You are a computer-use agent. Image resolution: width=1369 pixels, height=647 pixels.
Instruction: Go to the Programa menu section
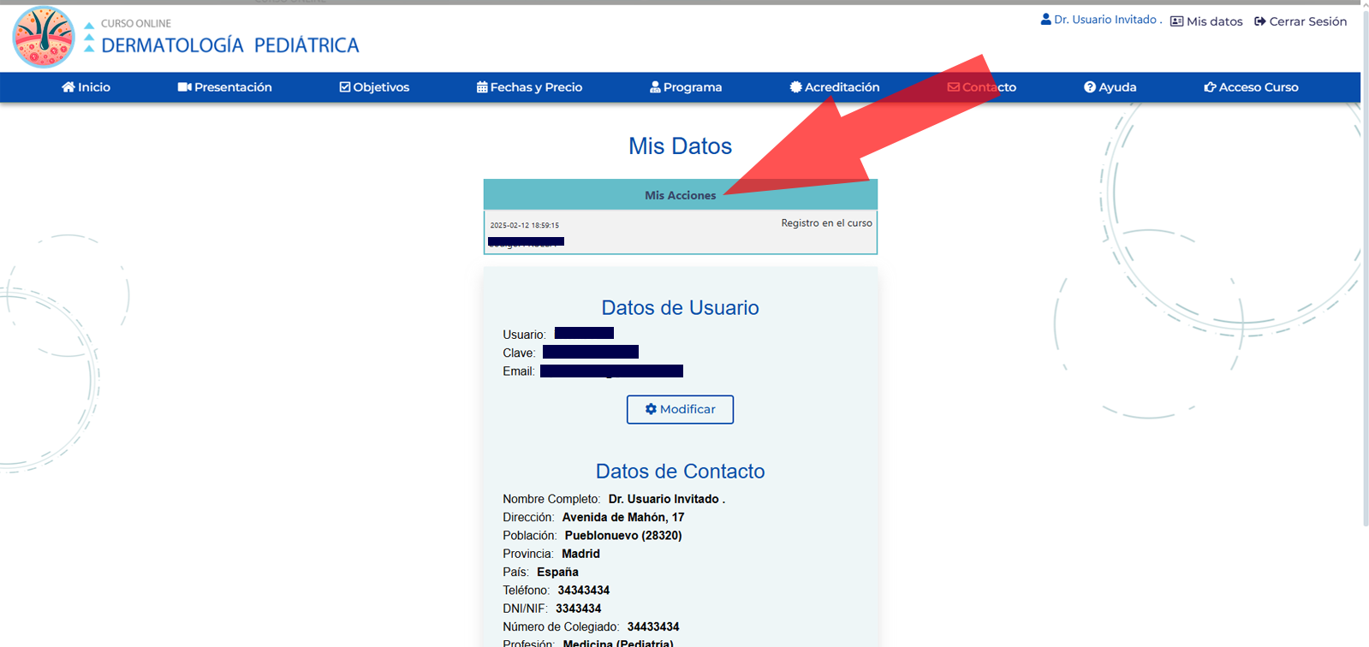[692, 87]
